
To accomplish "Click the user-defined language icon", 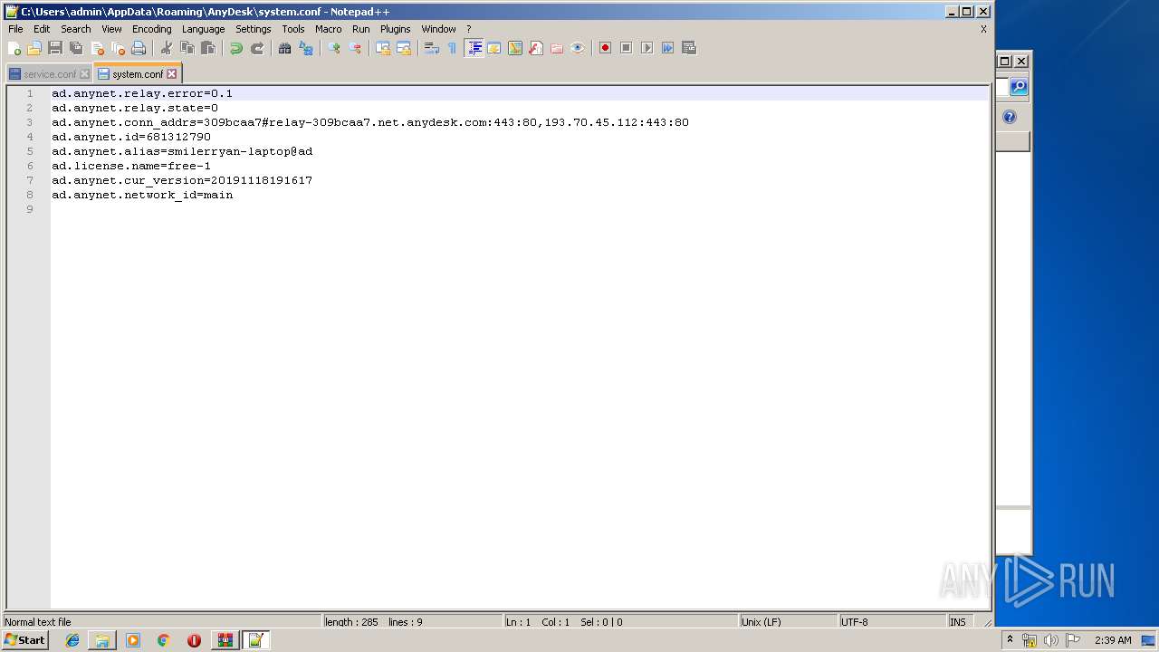I will tap(494, 48).
